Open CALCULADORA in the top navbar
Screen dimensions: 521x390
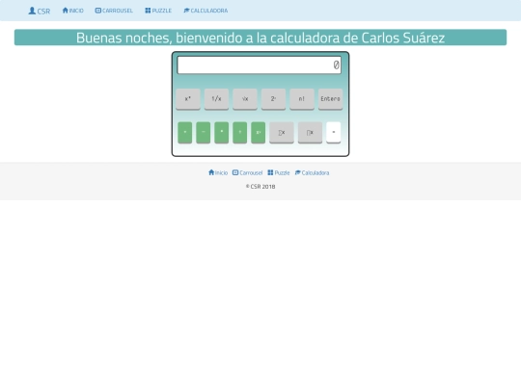[x=206, y=11]
